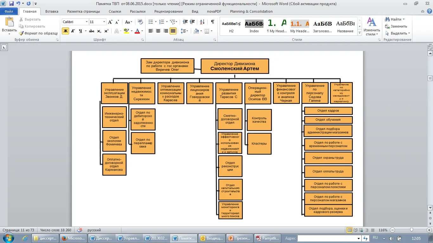Open the font size dropdown
Image resolution: width=433 pixels, height=243 pixels.
click(x=104, y=22)
